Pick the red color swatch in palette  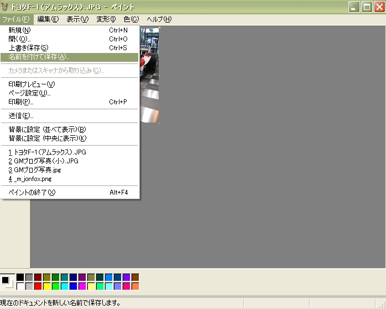[38, 286]
